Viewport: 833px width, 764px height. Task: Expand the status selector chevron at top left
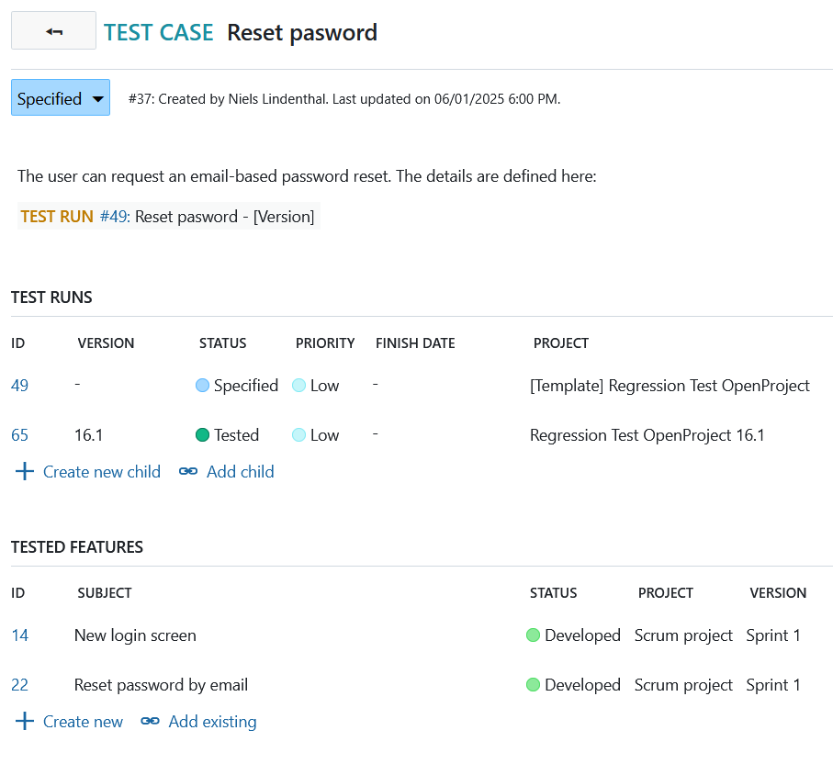coord(97,97)
